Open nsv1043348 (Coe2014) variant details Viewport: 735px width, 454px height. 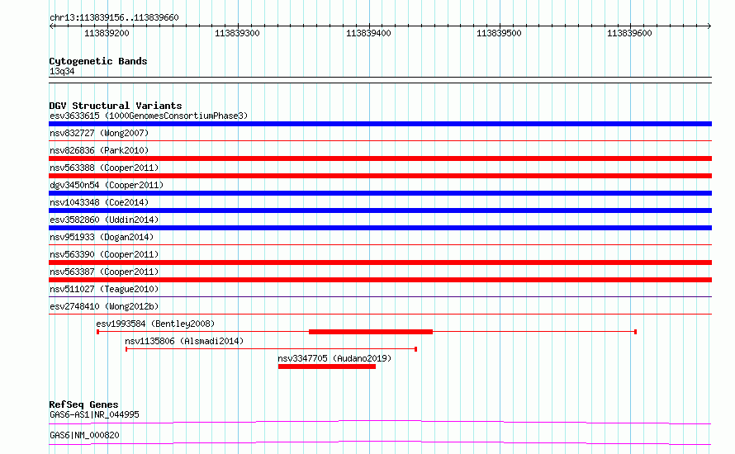[x=99, y=202]
